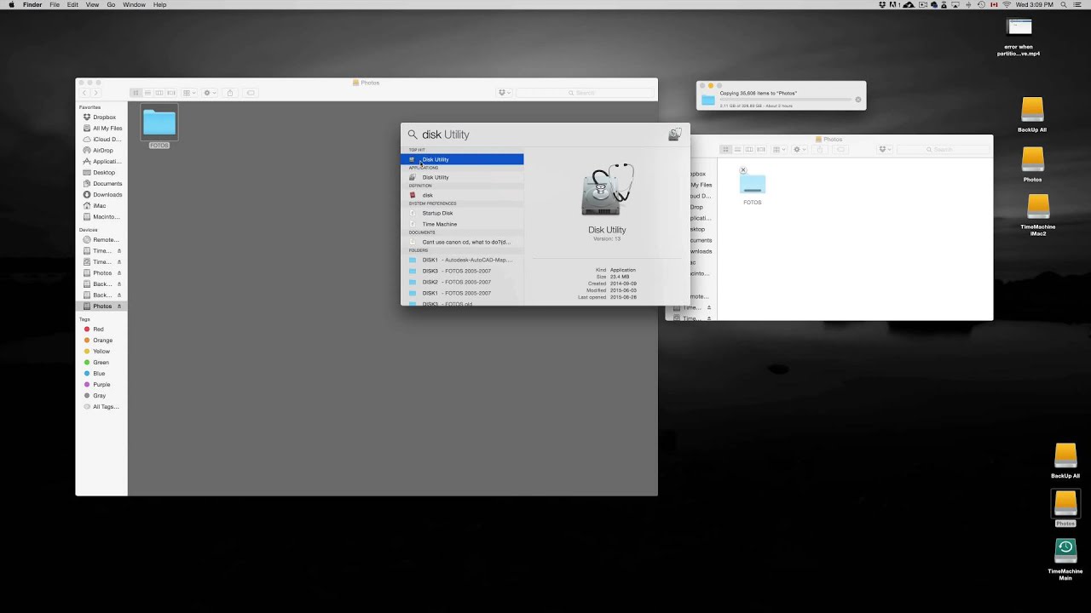The image size is (1091, 613).
Task: Click Share button in right Photos window
Action: 820,150
